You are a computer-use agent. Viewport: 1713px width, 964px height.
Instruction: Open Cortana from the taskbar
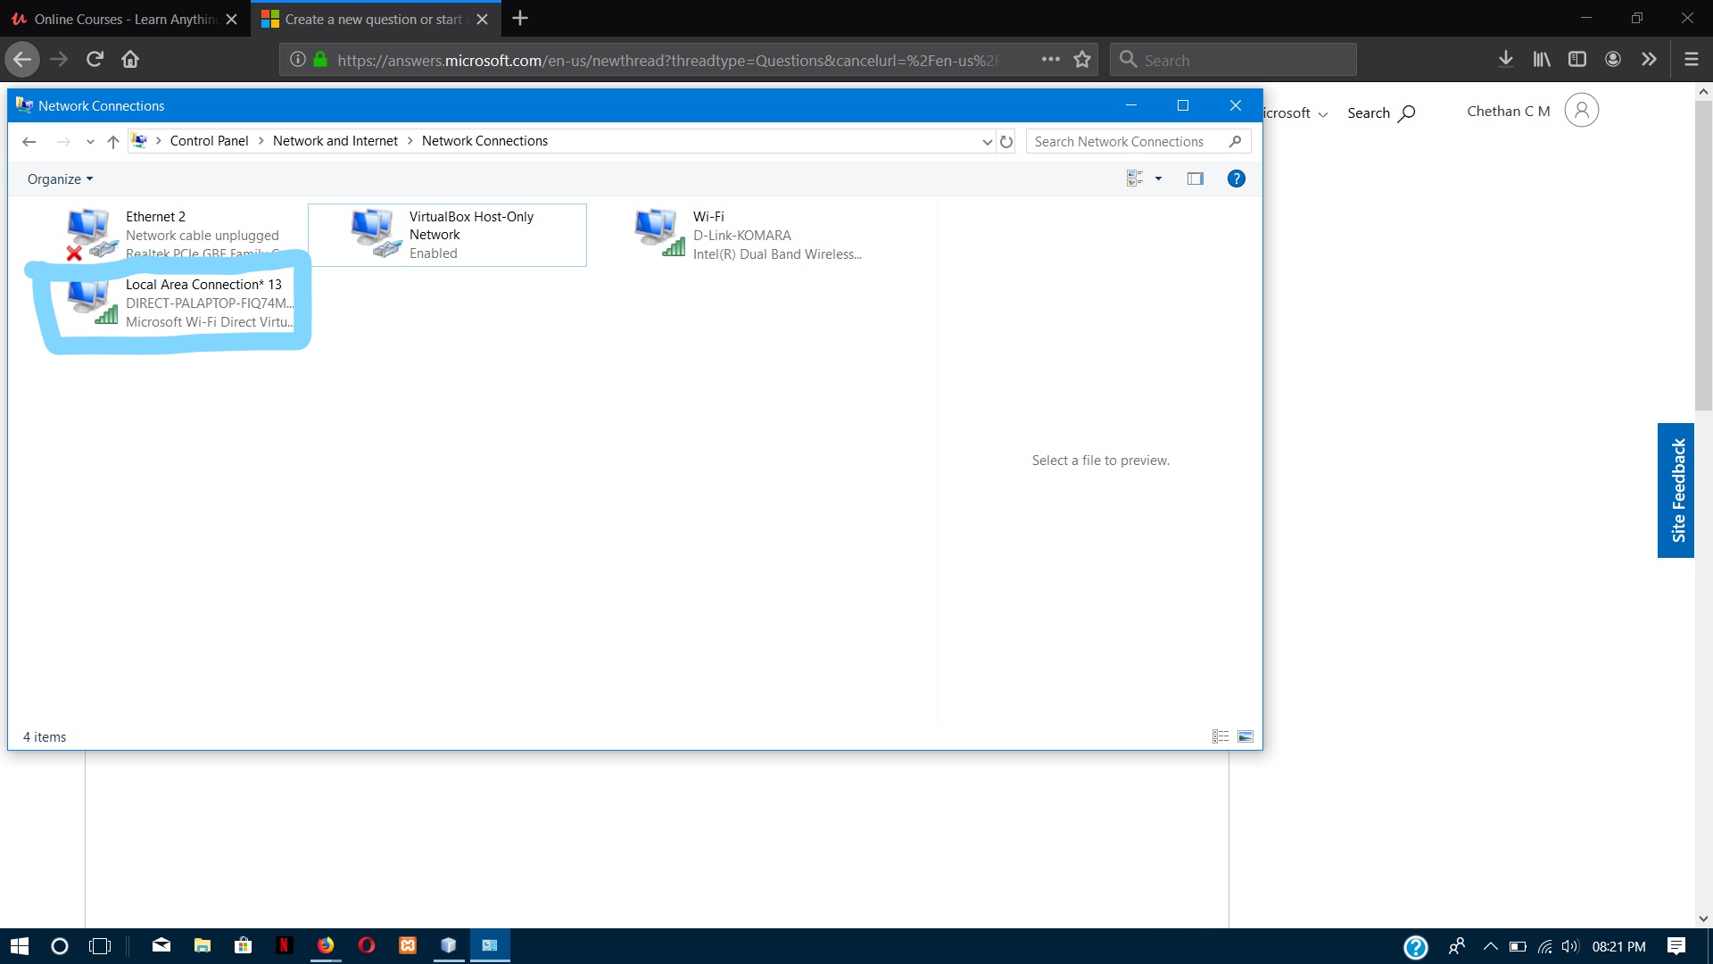coord(60,946)
